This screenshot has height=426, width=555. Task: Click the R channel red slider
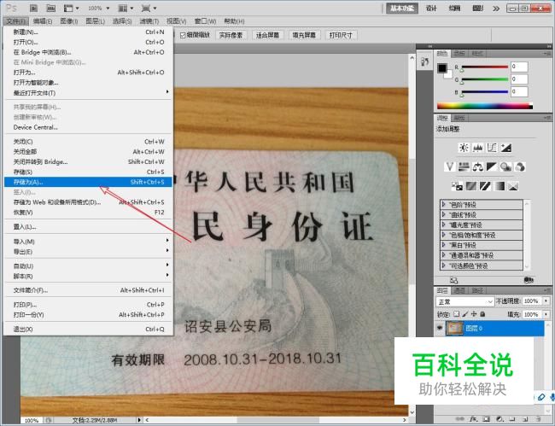(484, 67)
